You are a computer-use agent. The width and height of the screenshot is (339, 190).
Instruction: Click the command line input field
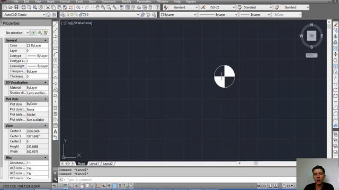pyautogui.click(x=177, y=179)
